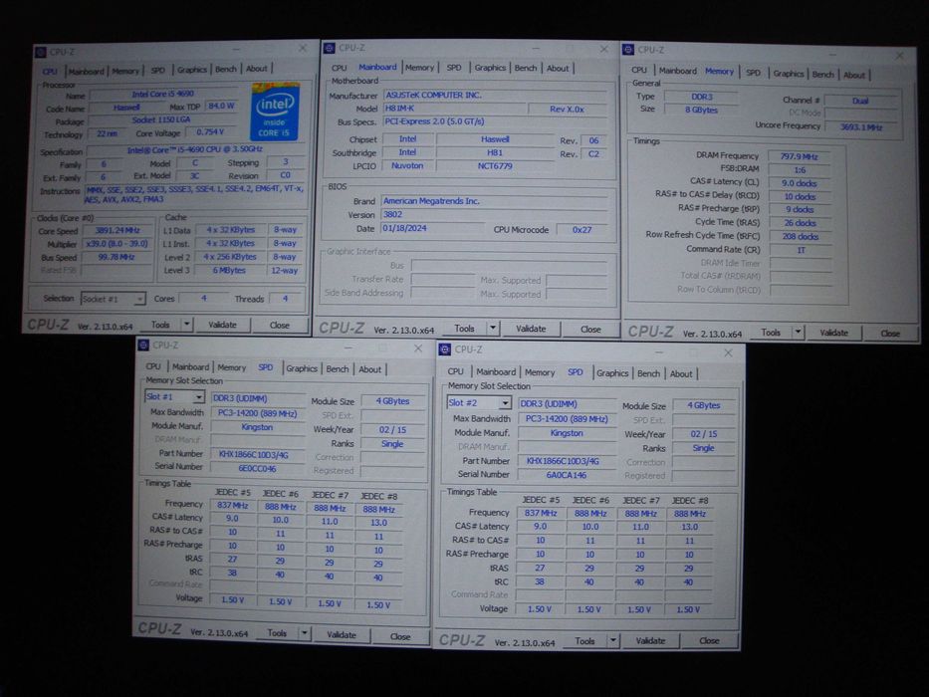Click the Bus Speed value 99.78 MHz
Screen dimensions: 929x697
point(117,257)
